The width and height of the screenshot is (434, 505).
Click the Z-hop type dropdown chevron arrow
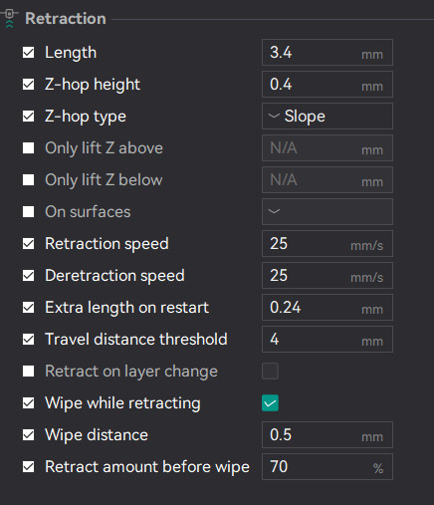[x=274, y=117]
